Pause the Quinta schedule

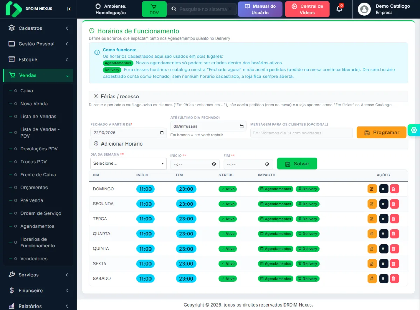(384, 249)
